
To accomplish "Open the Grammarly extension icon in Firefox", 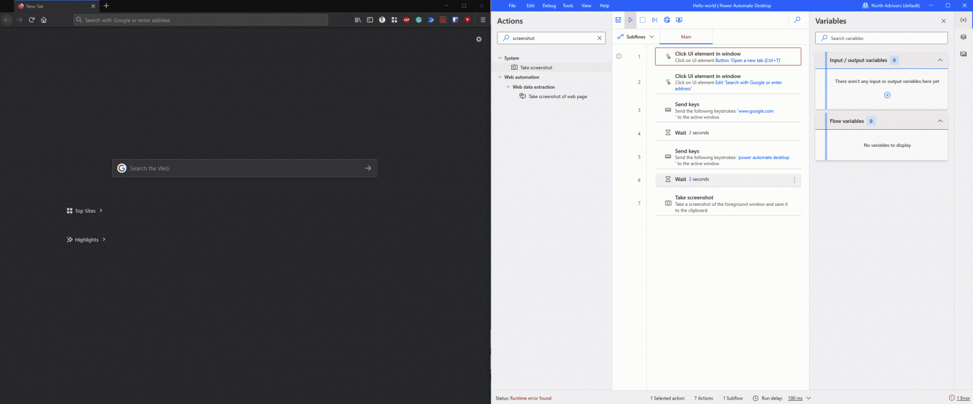I will [419, 20].
